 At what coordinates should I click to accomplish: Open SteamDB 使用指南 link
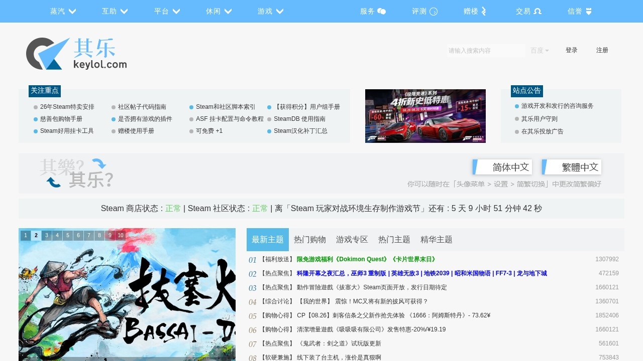[299, 119]
